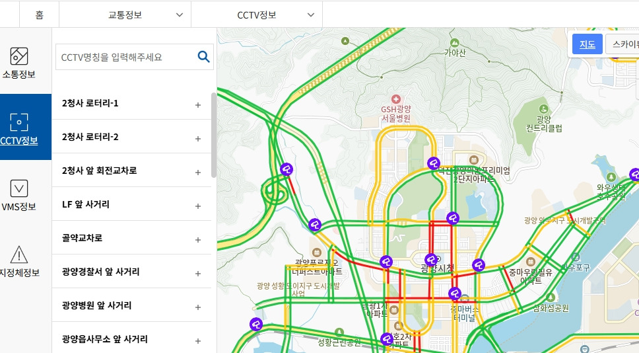
Task: Click the 광양컨트리클럽 golf icon
Action: [x=544, y=109]
